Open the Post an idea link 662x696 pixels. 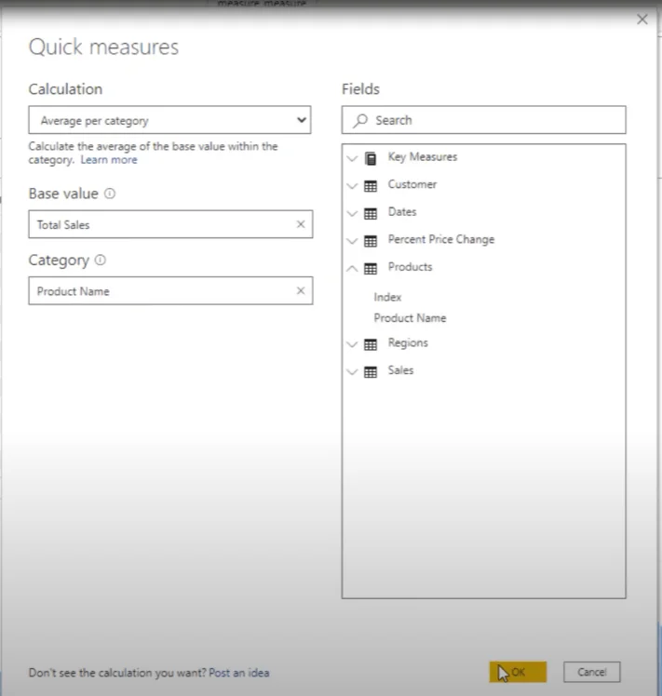point(239,673)
